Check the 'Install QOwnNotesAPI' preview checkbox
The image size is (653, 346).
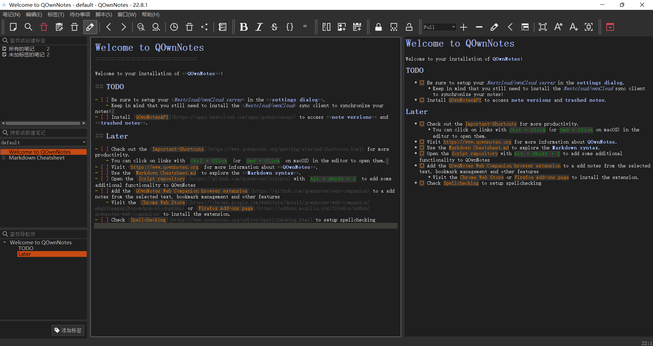coord(422,100)
